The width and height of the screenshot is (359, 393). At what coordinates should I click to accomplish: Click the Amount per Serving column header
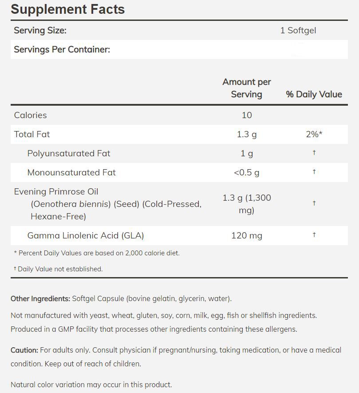(246, 88)
